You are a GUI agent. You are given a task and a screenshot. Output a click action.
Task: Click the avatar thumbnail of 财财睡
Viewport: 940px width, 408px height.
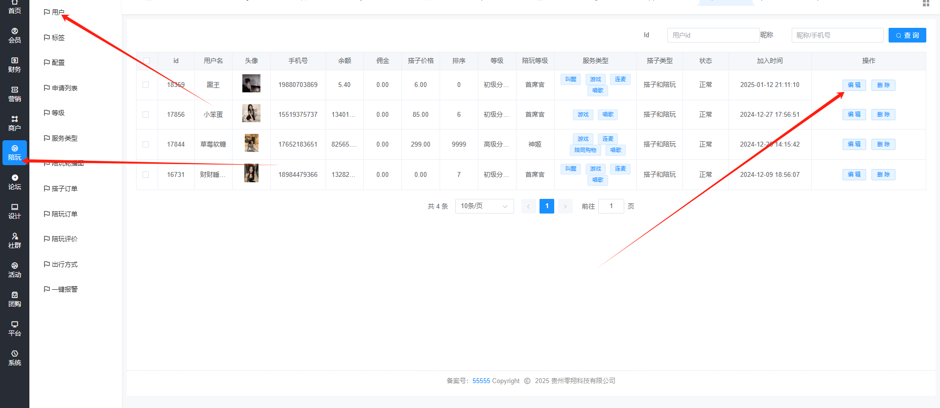click(x=251, y=173)
